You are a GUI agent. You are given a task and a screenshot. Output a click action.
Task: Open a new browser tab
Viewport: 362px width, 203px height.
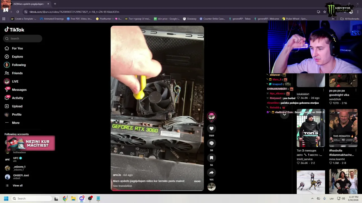[x=55, y=4]
